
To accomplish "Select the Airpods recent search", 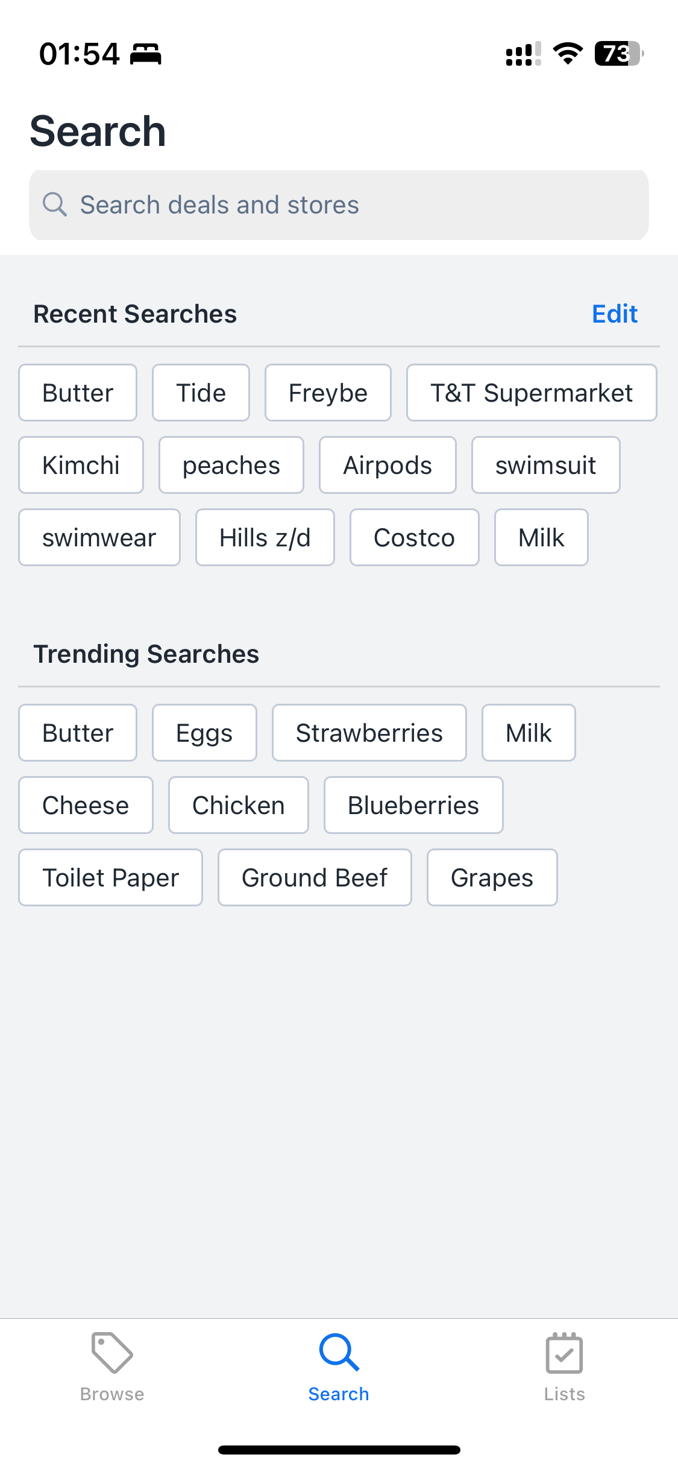I will click(388, 465).
